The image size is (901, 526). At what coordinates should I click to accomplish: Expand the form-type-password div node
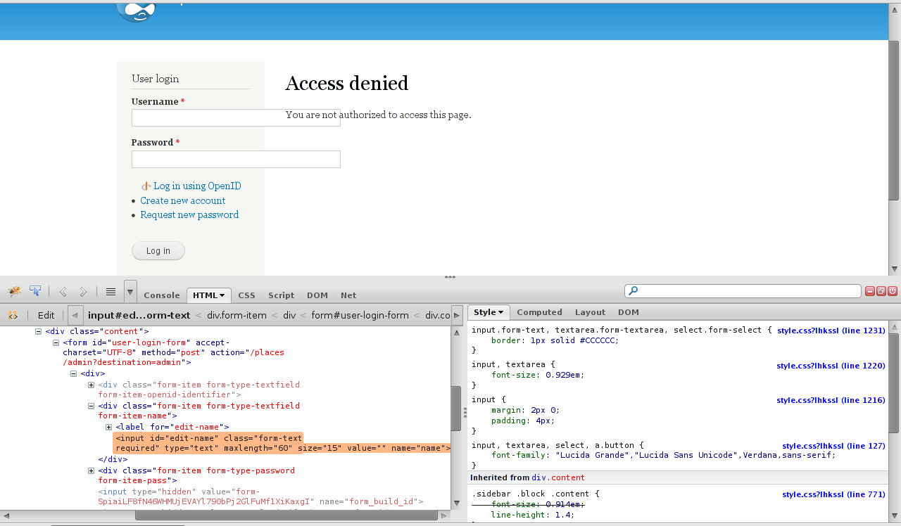[x=91, y=470]
